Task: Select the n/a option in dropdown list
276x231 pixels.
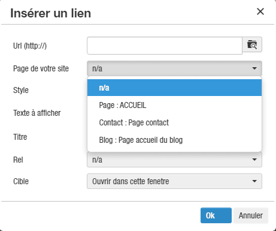Action: tap(174, 88)
